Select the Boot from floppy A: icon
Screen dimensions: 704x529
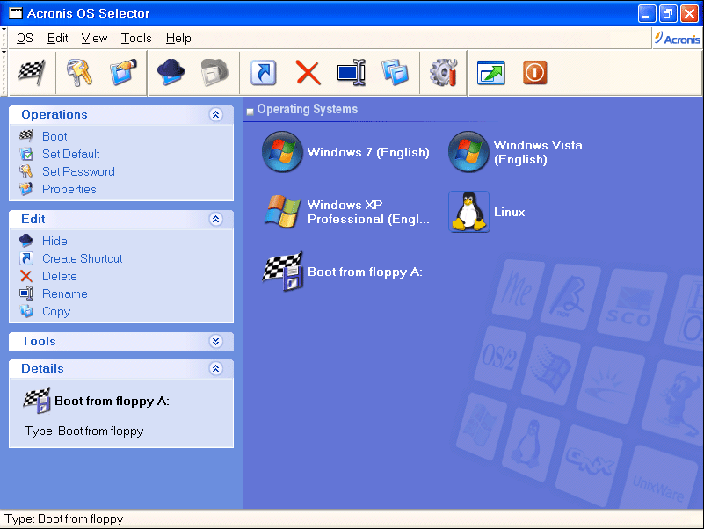coord(283,272)
